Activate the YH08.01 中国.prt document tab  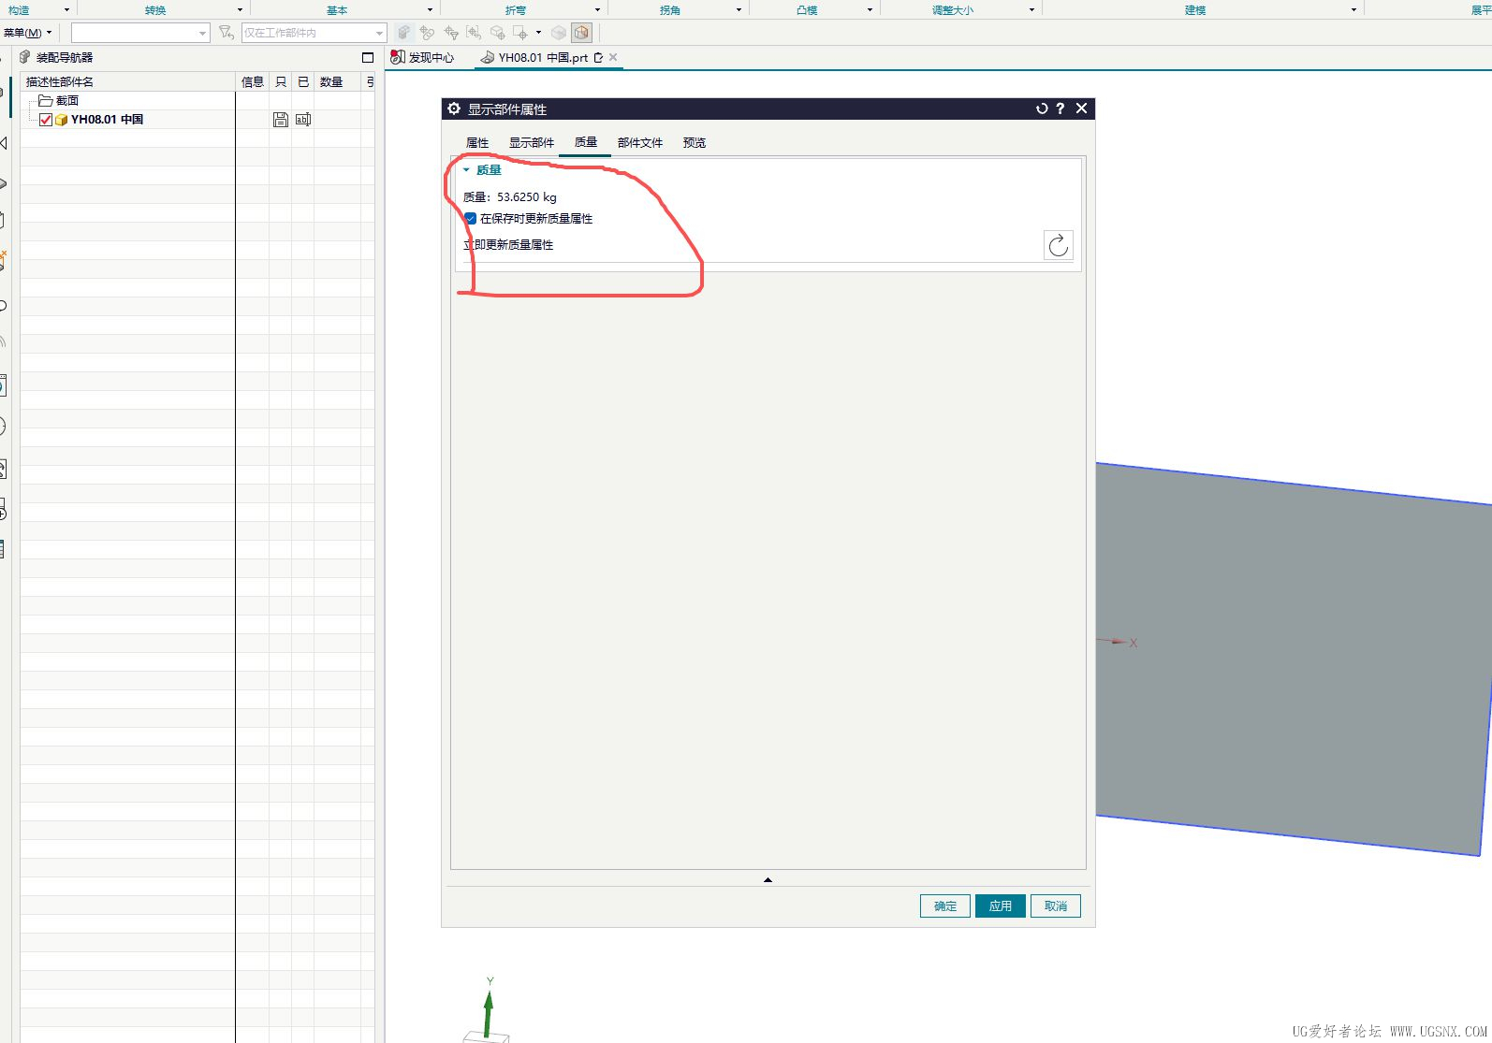[543, 58]
